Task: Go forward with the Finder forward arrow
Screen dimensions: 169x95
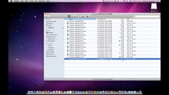Action: (x=49, y=16)
